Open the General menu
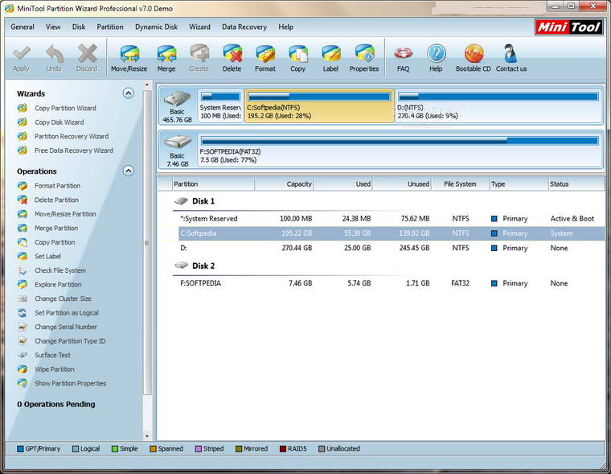This screenshot has height=474, width=611. [x=23, y=27]
